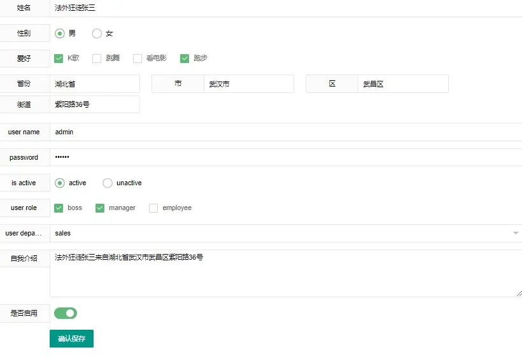The image size is (522, 359).
Task: Check the employee role checkbox
Action: [x=153, y=208]
